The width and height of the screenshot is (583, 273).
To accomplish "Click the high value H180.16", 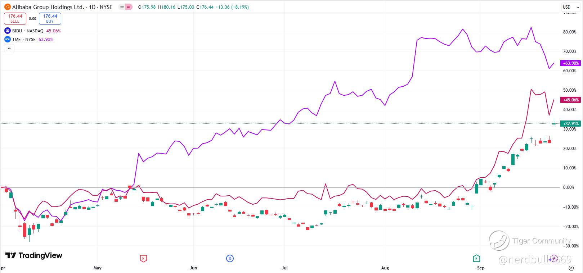I will [166, 7].
